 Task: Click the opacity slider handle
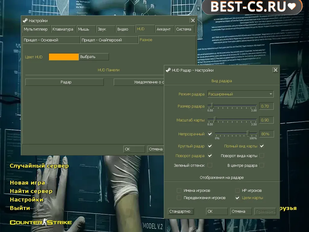tap(248, 133)
